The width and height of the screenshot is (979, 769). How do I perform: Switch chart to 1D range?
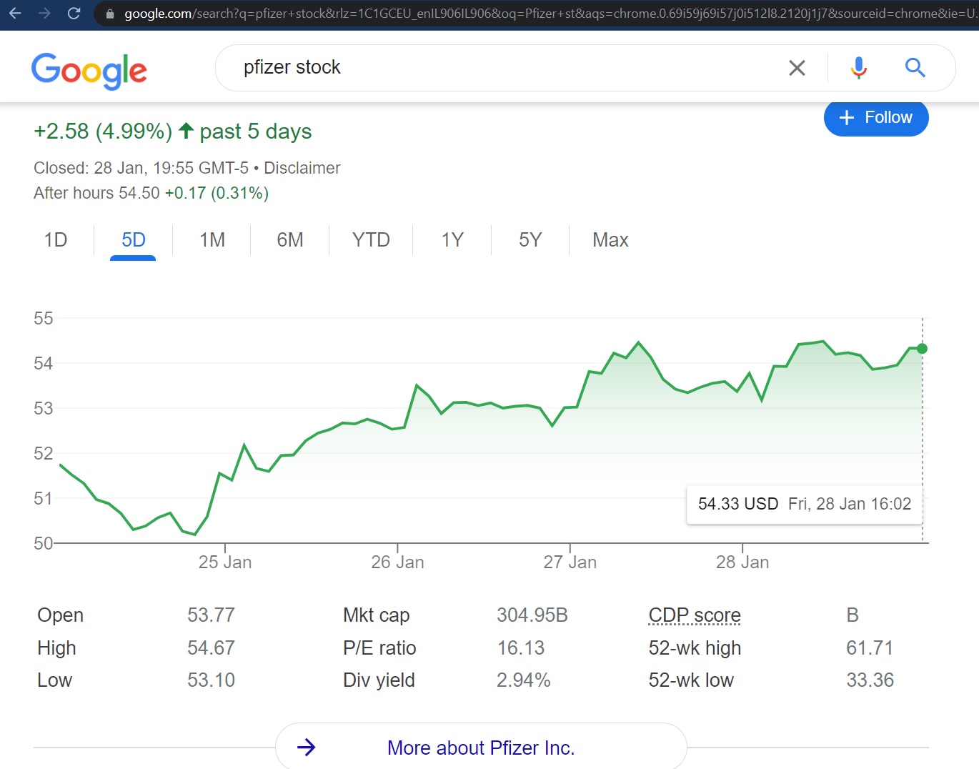(56, 239)
